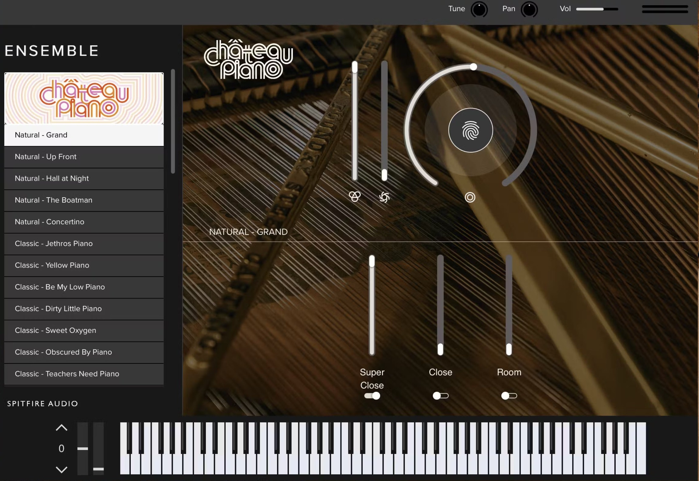Click the fingerprint icon in the big knob
This screenshot has width=699, height=481.
click(x=470, y=130)
